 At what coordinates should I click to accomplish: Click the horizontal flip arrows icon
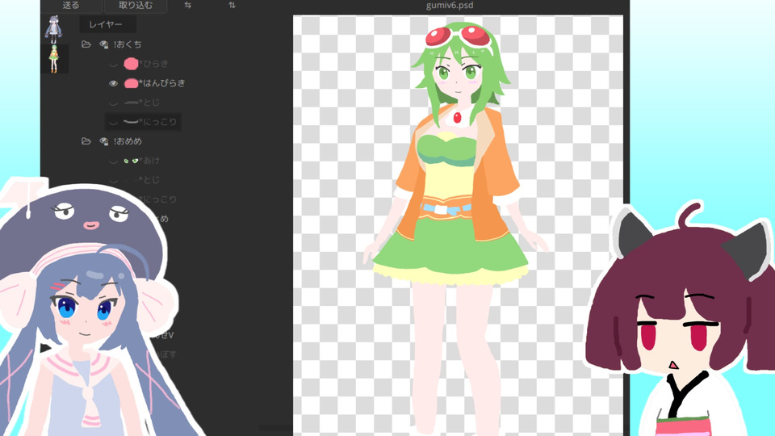(x=188, y=6)
